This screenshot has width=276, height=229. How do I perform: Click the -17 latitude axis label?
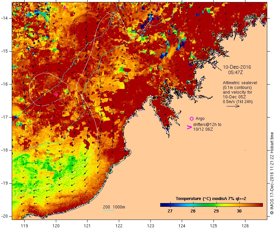4,117
